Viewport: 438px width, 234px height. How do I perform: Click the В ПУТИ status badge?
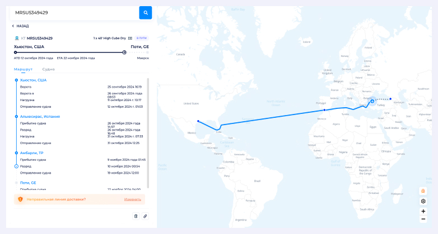142,38
